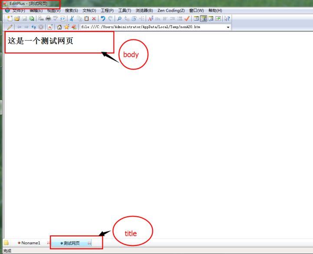Click the printer icon
The height and width of the screenshot is (254, 313).
[48, 19]
